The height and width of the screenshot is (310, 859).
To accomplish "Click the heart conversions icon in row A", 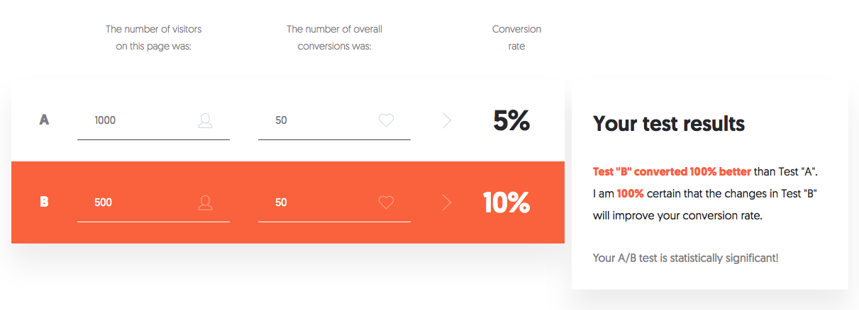I will tap(386, 121).
